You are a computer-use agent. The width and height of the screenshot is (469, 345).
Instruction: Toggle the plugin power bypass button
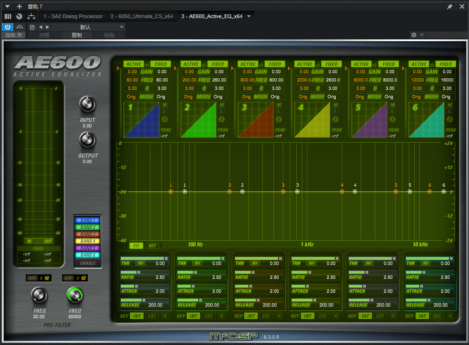(7, 27)
